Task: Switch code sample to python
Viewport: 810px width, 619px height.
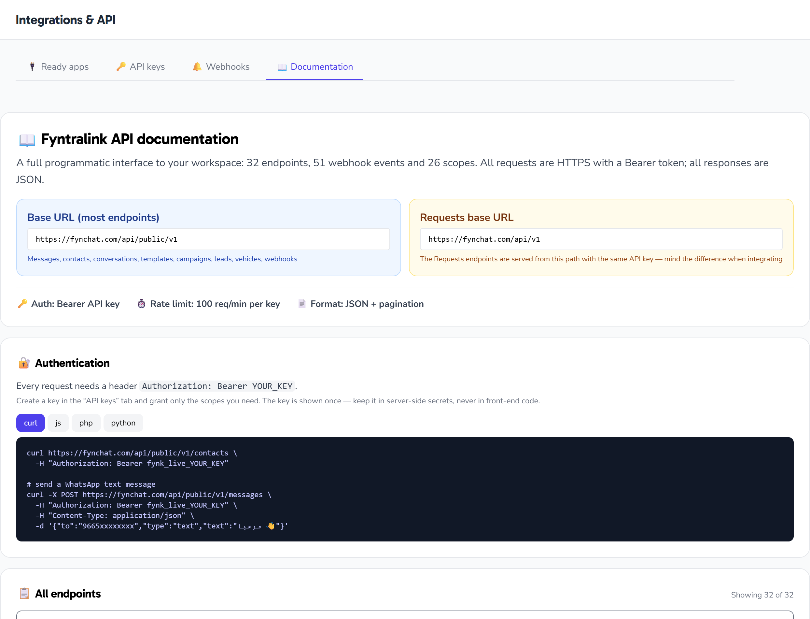Action: tap(123, 423)
